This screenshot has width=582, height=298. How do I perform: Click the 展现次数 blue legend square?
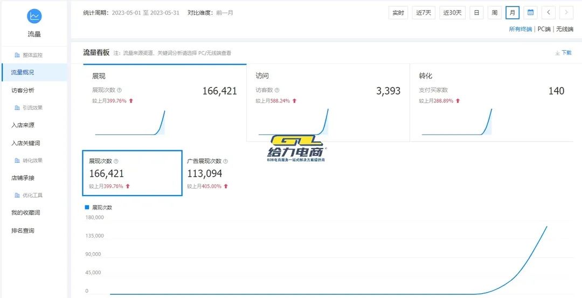point(87,207)
